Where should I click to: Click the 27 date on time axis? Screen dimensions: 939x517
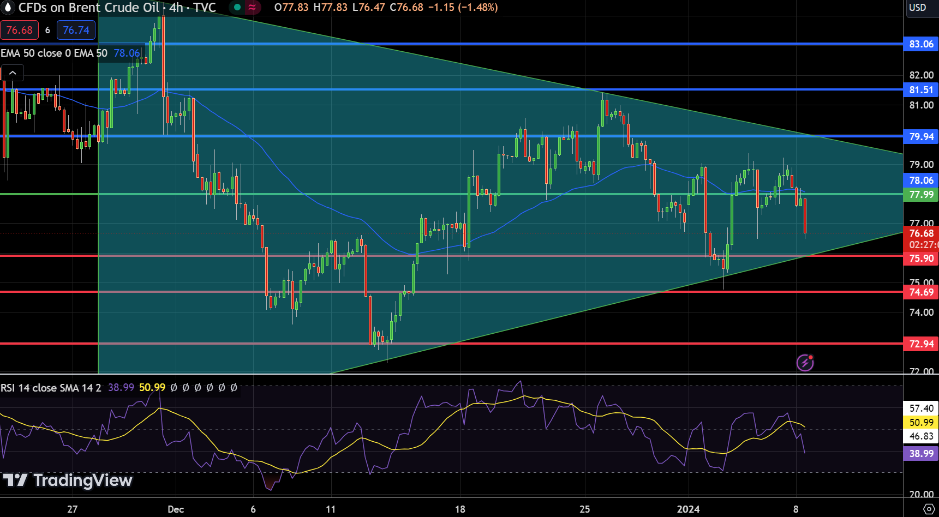coord(73,509)
